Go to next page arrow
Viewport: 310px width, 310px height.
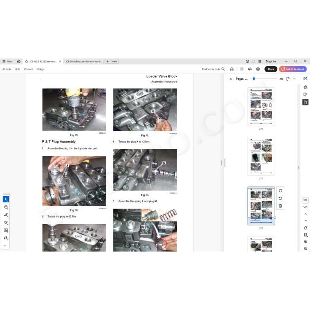point(305,221)
